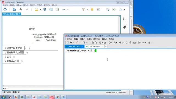Click the Xshell font settings icon
This screenshot has width=176, height=99.
coord(114,43)
